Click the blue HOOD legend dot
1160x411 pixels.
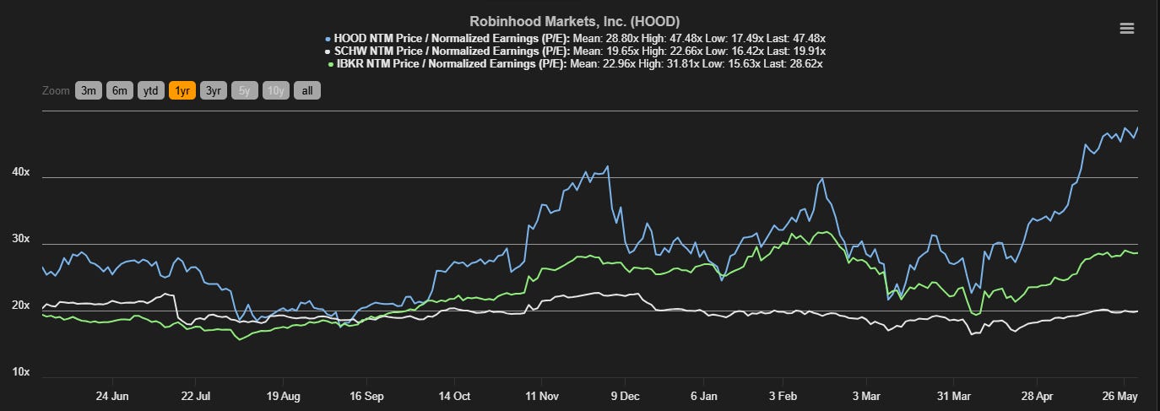(328, 38)
